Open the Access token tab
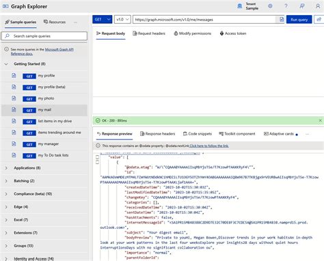Screen dimensions: 324x261 (233, 33)
